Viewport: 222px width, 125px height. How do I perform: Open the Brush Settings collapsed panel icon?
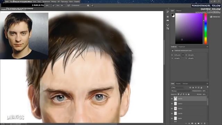click(x=168, y=28)
